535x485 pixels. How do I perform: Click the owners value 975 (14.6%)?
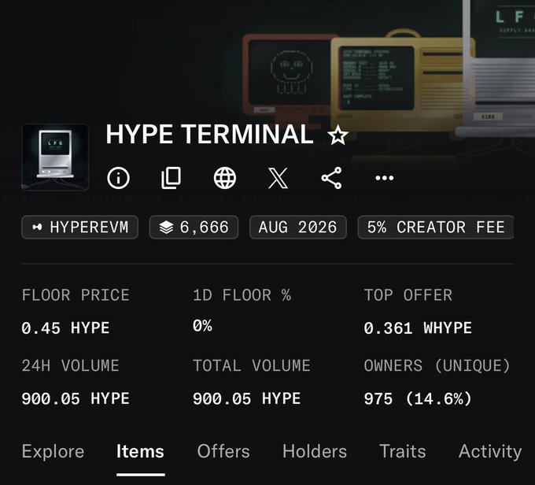(x=418, y=398)
